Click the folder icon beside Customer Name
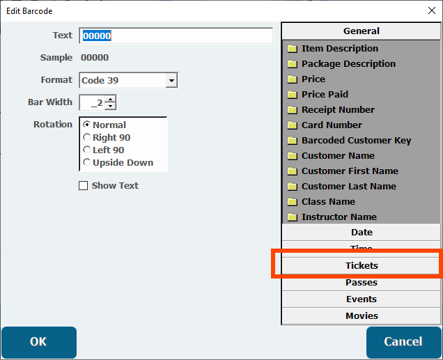This screenshot has width=443, height=360. coord(292,155)
